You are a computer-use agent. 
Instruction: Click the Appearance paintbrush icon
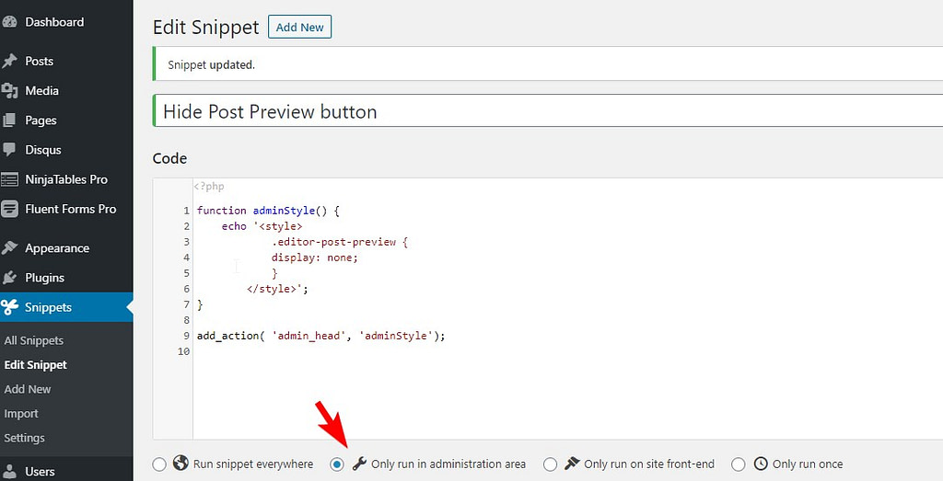coord(9,248)
